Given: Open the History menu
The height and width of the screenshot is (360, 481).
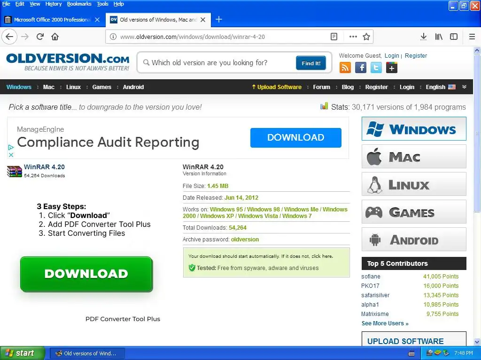Looking at the screenshot, I should tap(54, 4).
